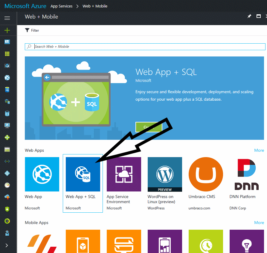267x253 pixels.
Task: Open the lime green clock mobile tile
Action: (x=206, y=241)
